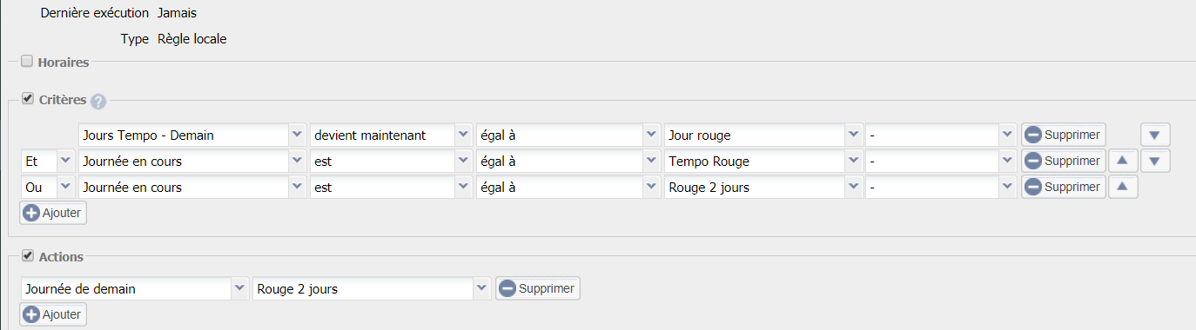Add a new criterion with Ajouter
1196x330 pixels.
(53, 213)
